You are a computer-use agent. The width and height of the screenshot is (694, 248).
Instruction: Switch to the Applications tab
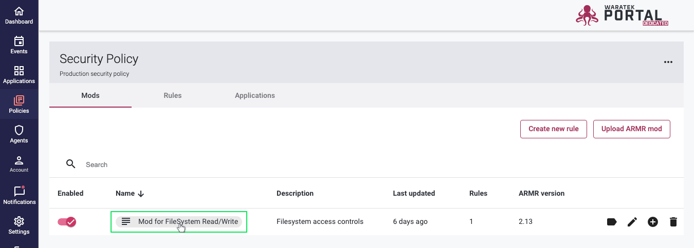pos(255,95)
